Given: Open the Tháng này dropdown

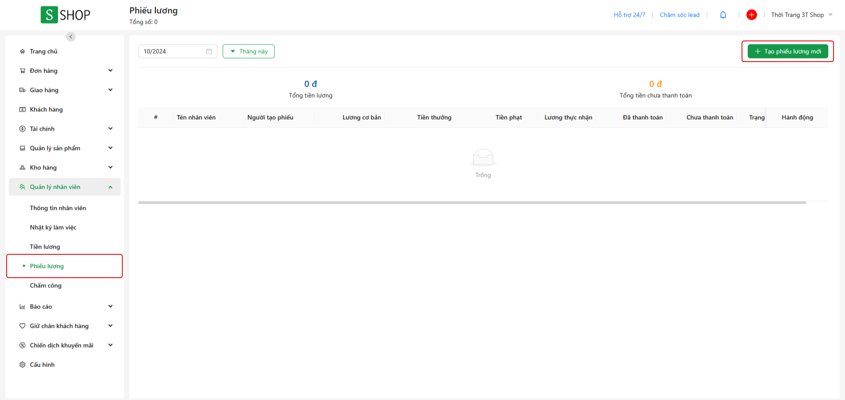Looking at the screenshot, I should [249, 51].
